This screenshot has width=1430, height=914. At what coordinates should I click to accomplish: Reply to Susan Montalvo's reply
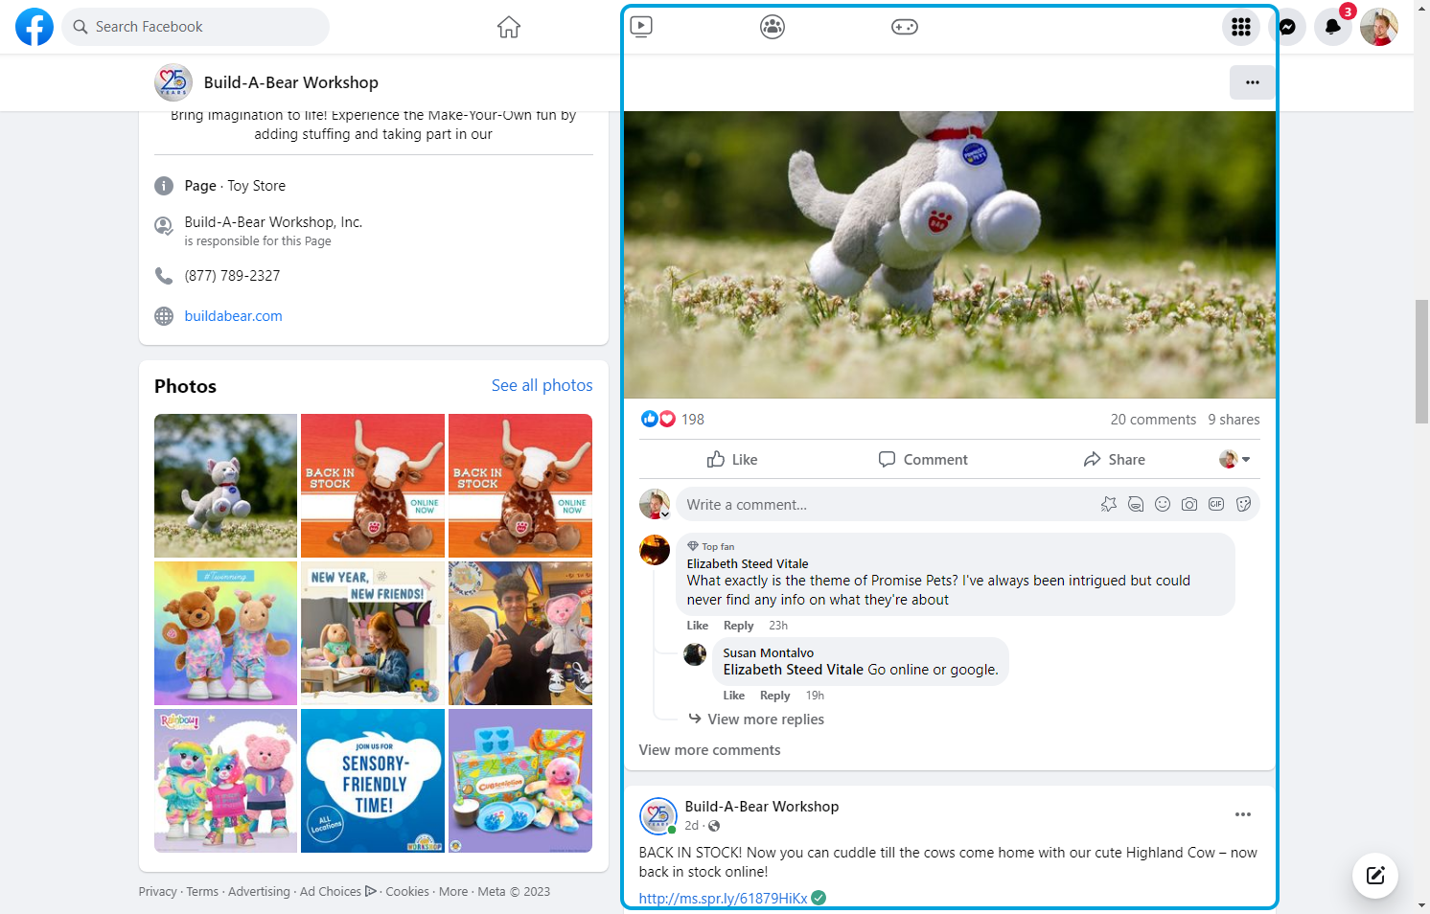tap(774, 696)
